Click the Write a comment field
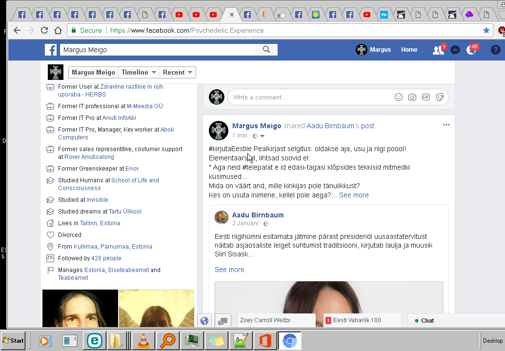The image size is (505, 351). pyautogui.click(x=307, y=97)
